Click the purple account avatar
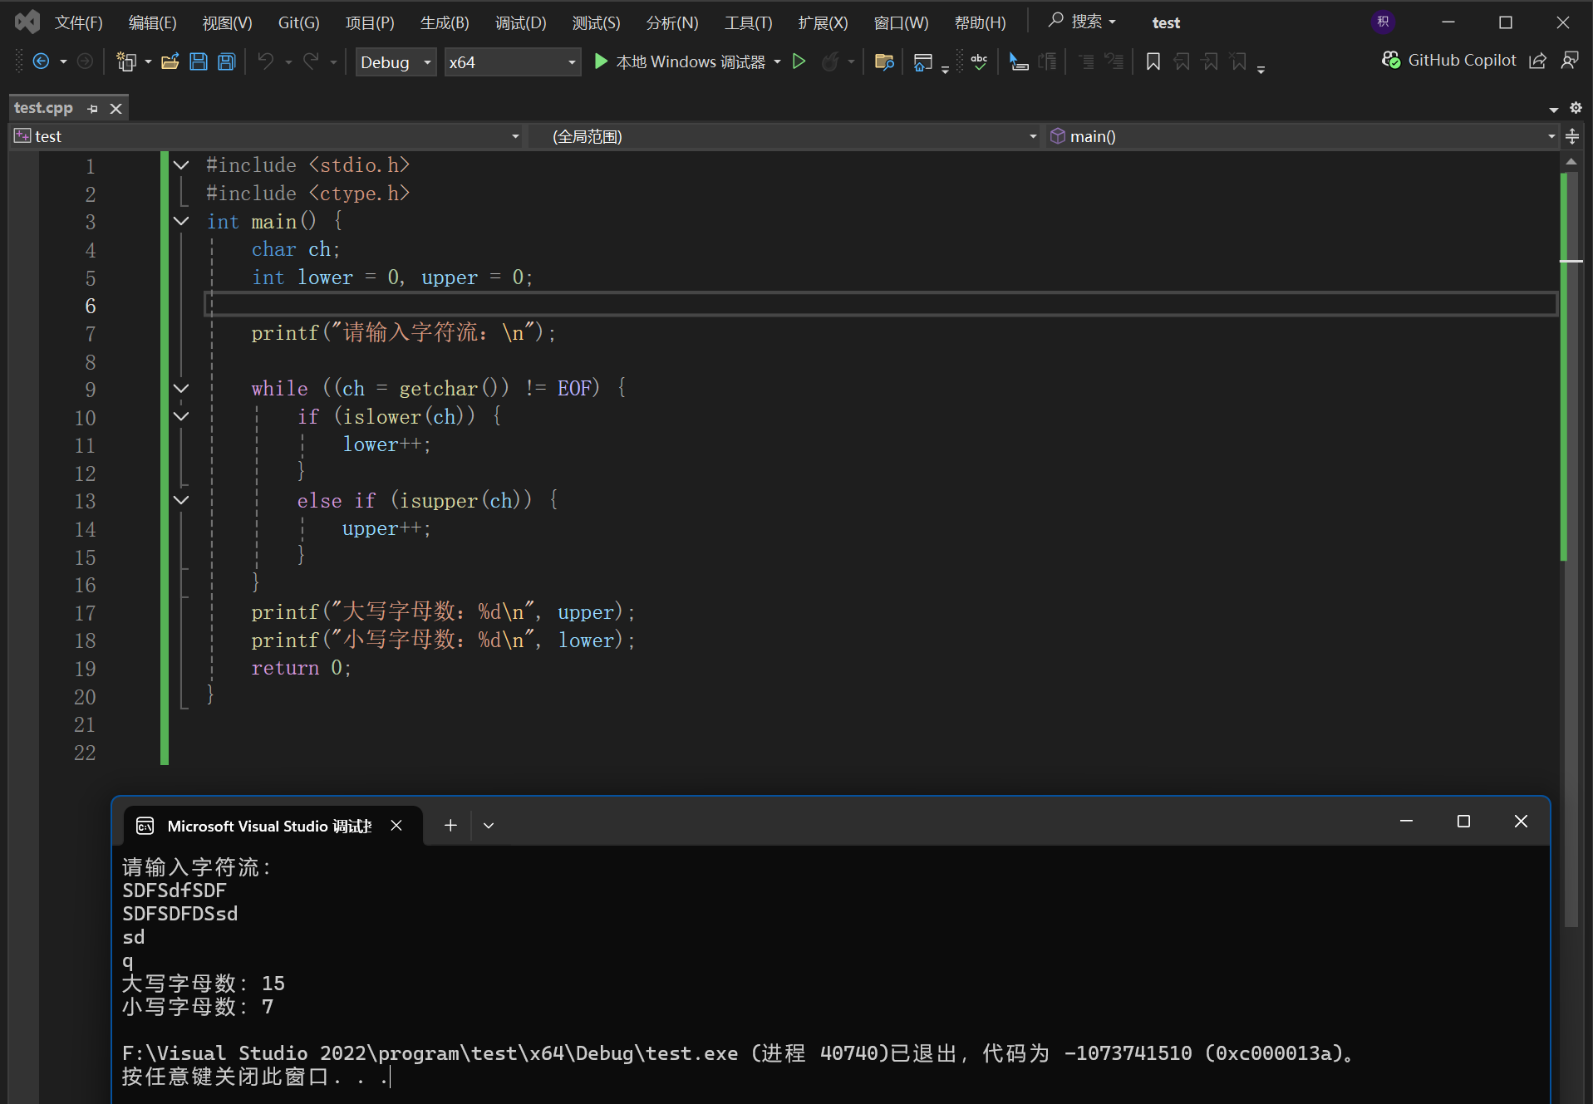 tap(1383, 22)
